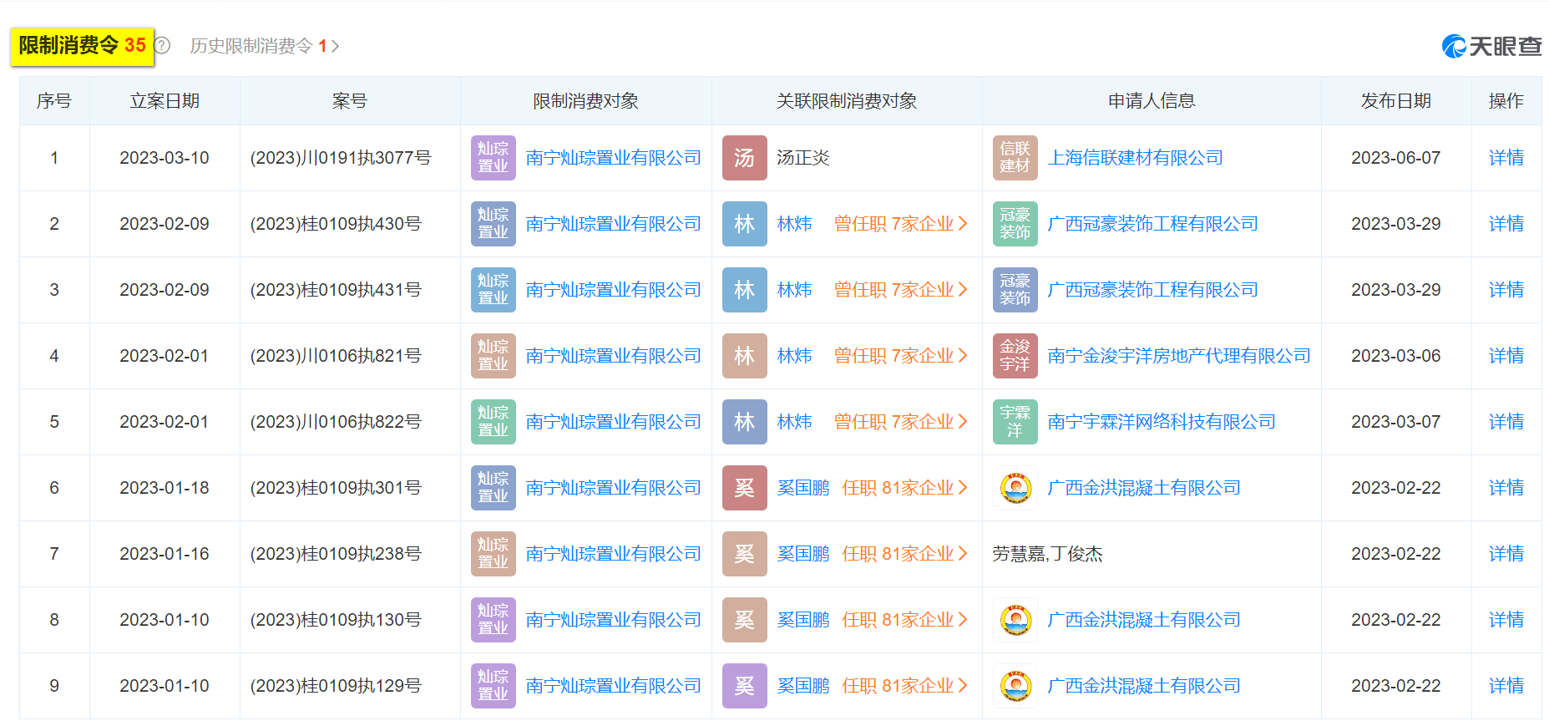The height and width of the screenshot is (726, 1549).
Task: Click the 汤 avatar icon for 汤正炎
Action: click(745, 158)
